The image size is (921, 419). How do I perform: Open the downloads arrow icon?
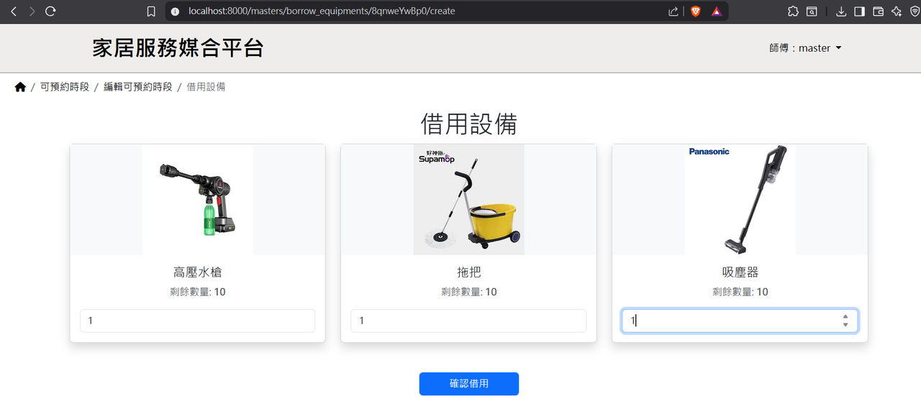[840, 11]
